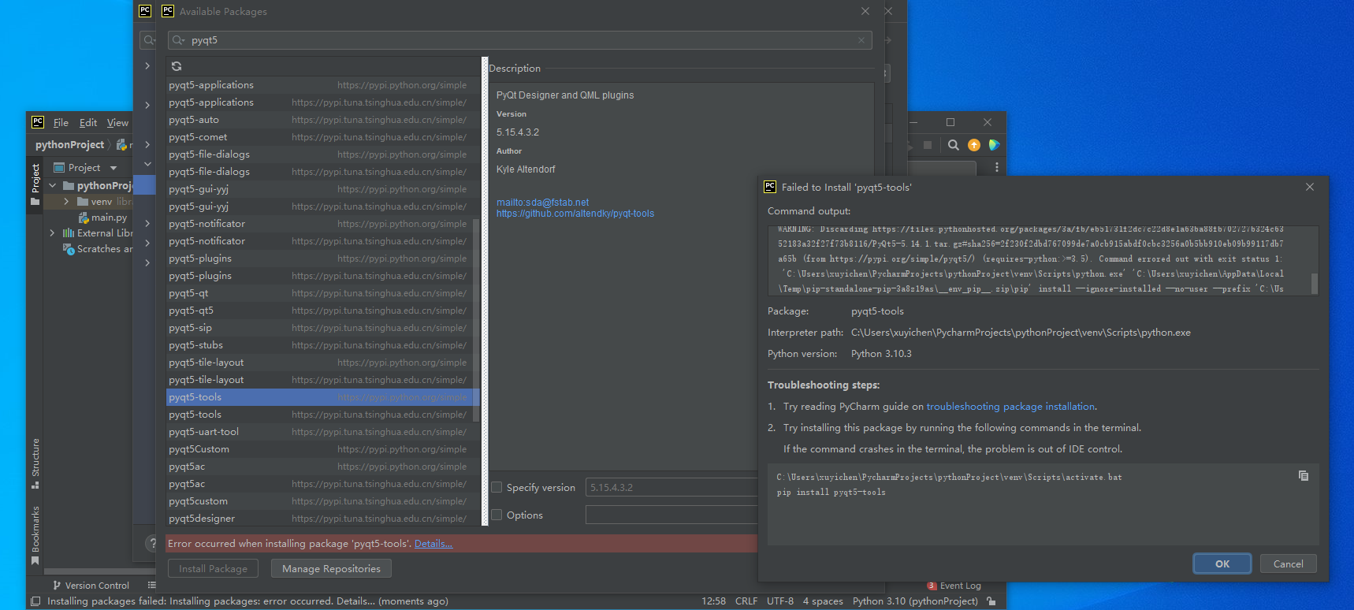Enable the Options checkbox

(497, 515)
